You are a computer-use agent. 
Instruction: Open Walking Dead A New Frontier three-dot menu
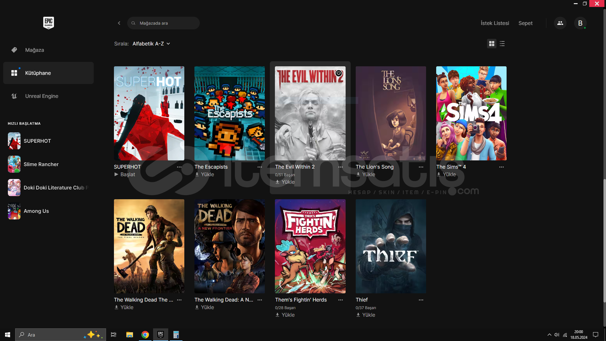[x=260, y=300]
